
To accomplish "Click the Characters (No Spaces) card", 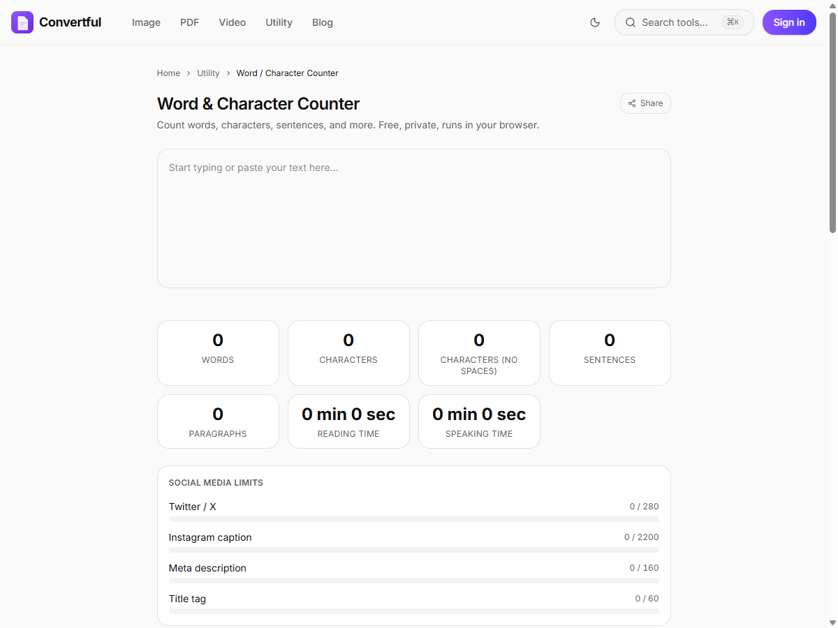I will tap(479, 353).
